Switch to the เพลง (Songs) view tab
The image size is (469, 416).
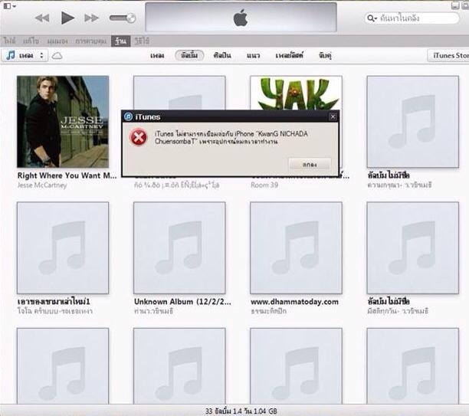pos(157,56)
